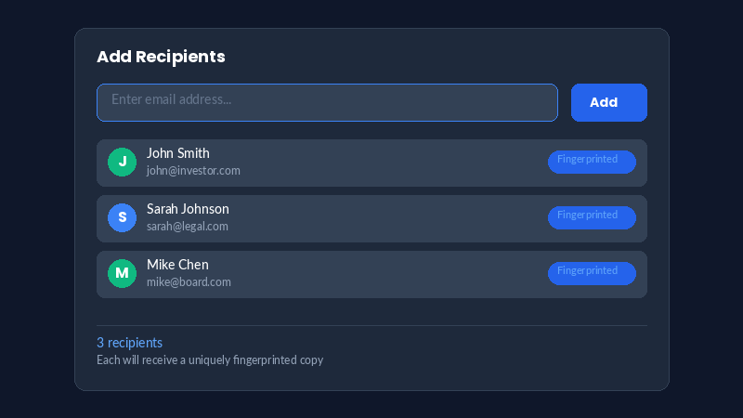Open the mike@board.com email address
743x418 pixels.
189,282
